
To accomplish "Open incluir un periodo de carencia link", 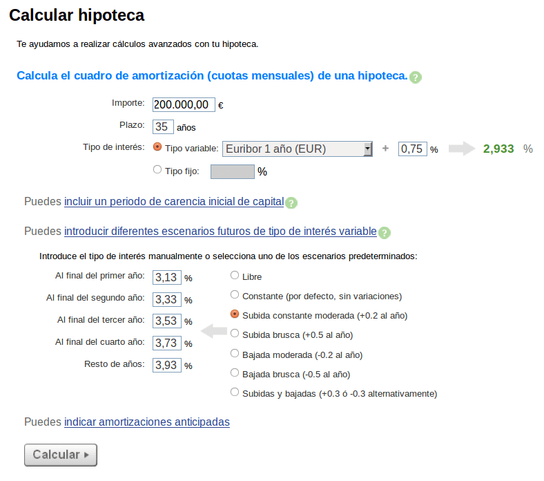I will (174, 202).
